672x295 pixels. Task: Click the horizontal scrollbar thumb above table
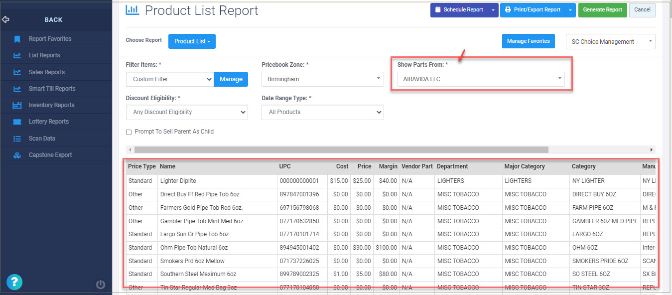pos(341,149)
